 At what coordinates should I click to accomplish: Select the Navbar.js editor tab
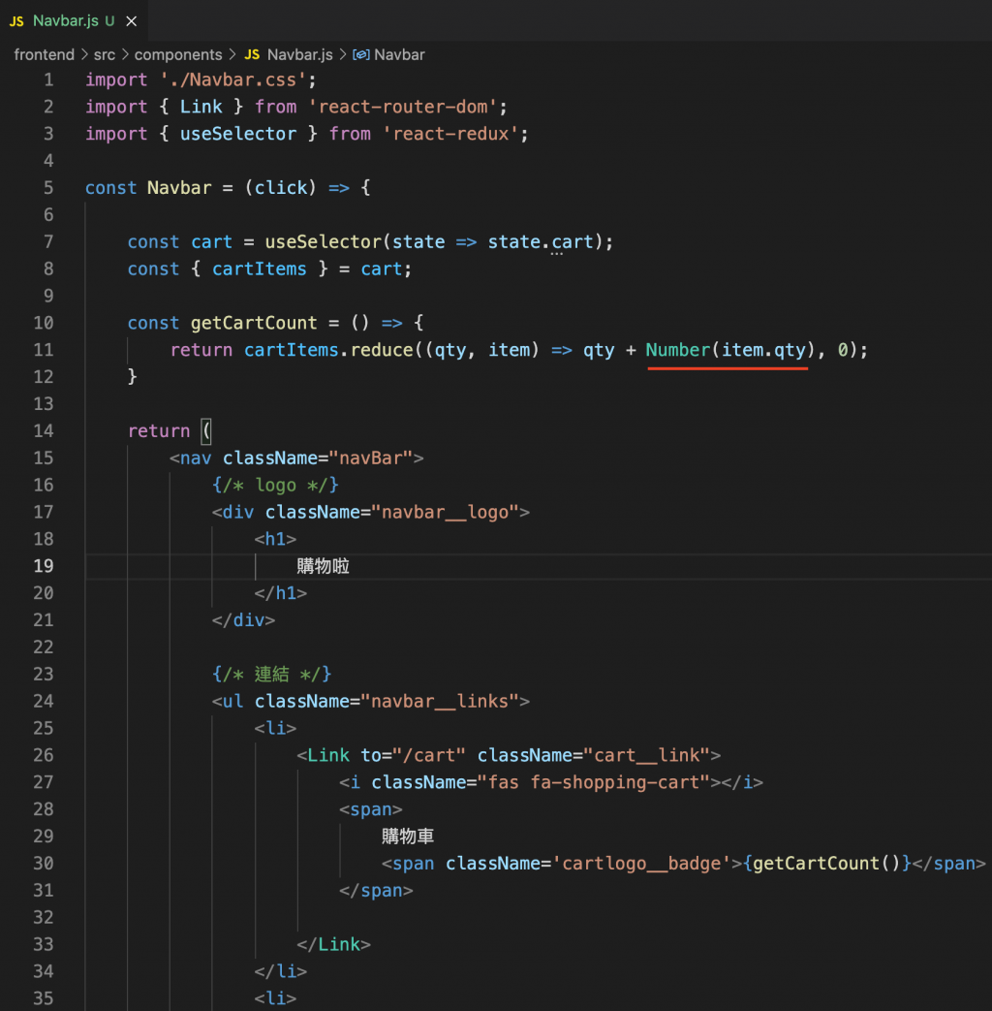click(x=74, y=20)
